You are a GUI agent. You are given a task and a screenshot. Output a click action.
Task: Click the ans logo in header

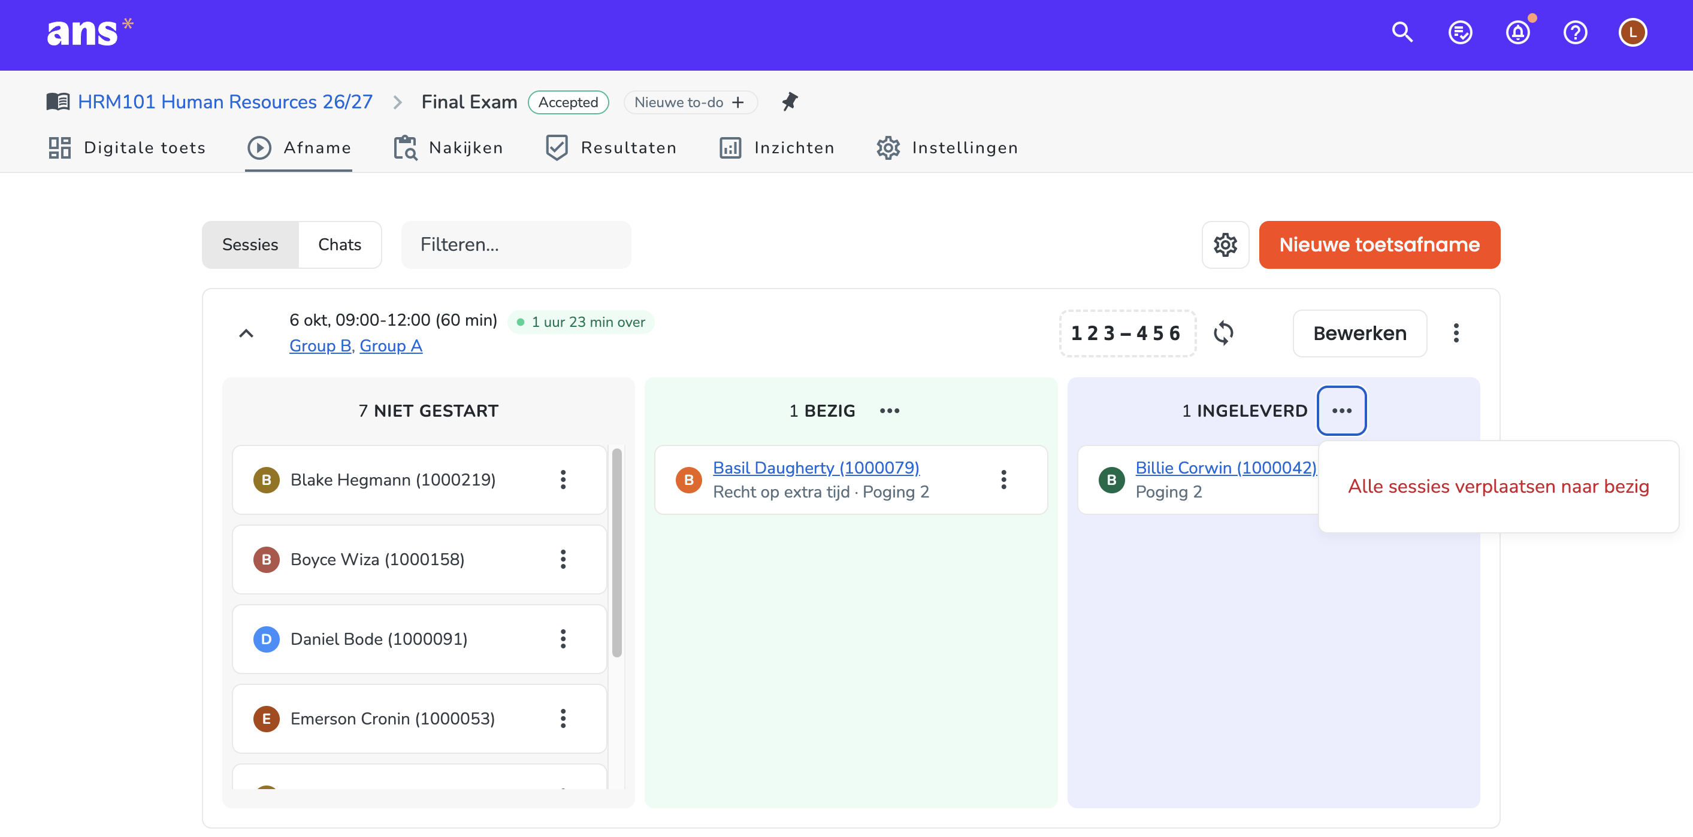(89, 32)
